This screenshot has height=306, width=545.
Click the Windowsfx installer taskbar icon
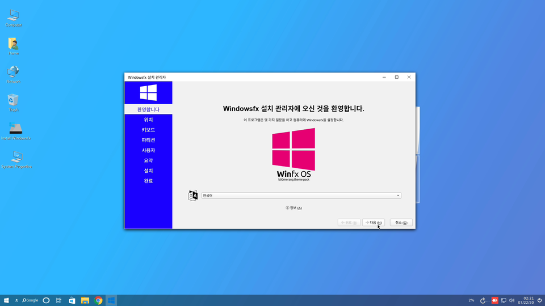click(111, 300)
